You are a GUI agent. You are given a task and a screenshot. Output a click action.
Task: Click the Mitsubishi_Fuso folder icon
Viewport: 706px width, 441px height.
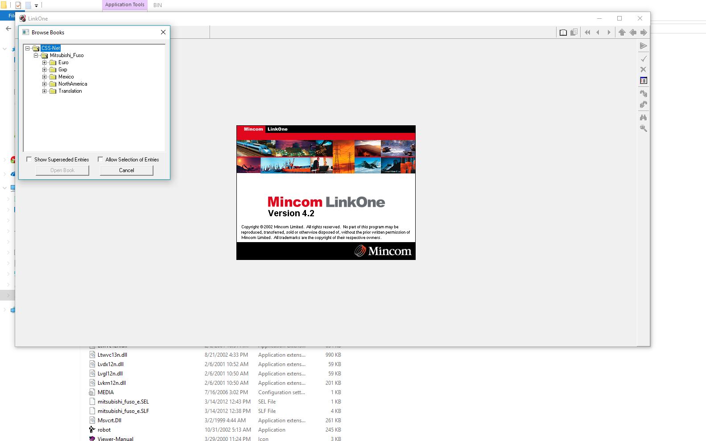point(44,55)
